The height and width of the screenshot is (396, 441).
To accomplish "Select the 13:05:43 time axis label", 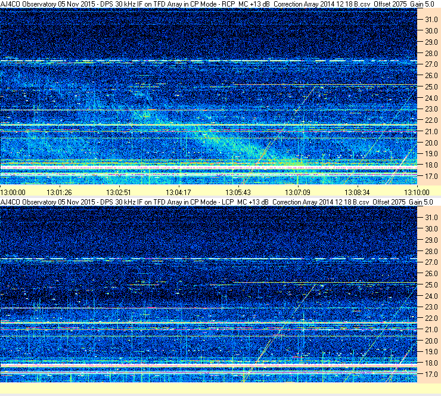I will (238, 193).
